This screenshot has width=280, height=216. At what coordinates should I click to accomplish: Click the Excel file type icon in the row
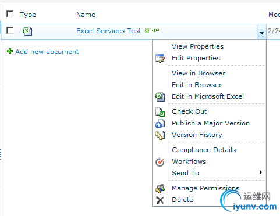(x=27, y=31)
